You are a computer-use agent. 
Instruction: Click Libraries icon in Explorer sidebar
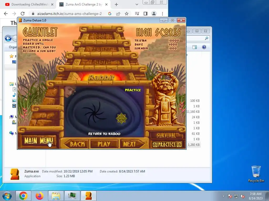click(12, 84)
